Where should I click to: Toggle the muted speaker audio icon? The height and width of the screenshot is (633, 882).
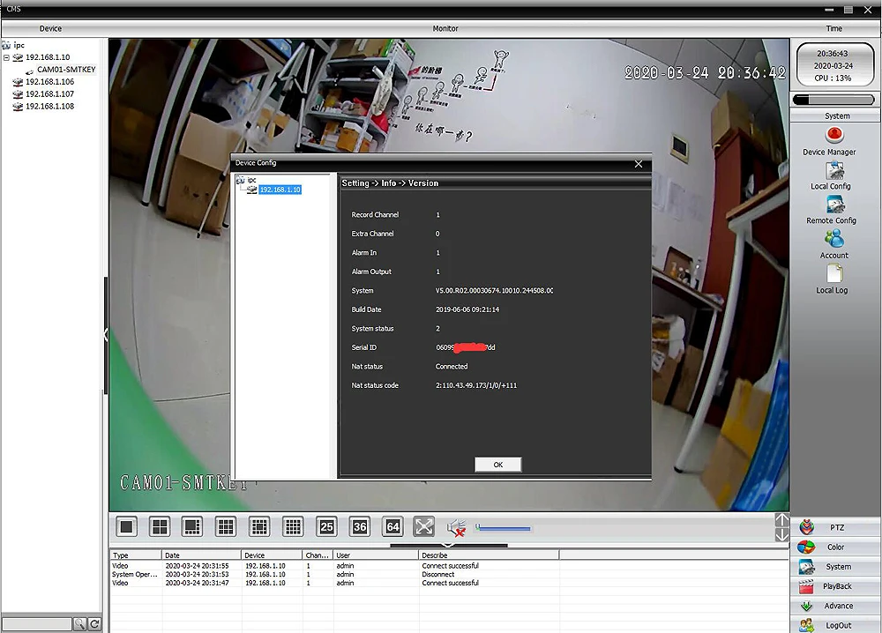point(456,527)
